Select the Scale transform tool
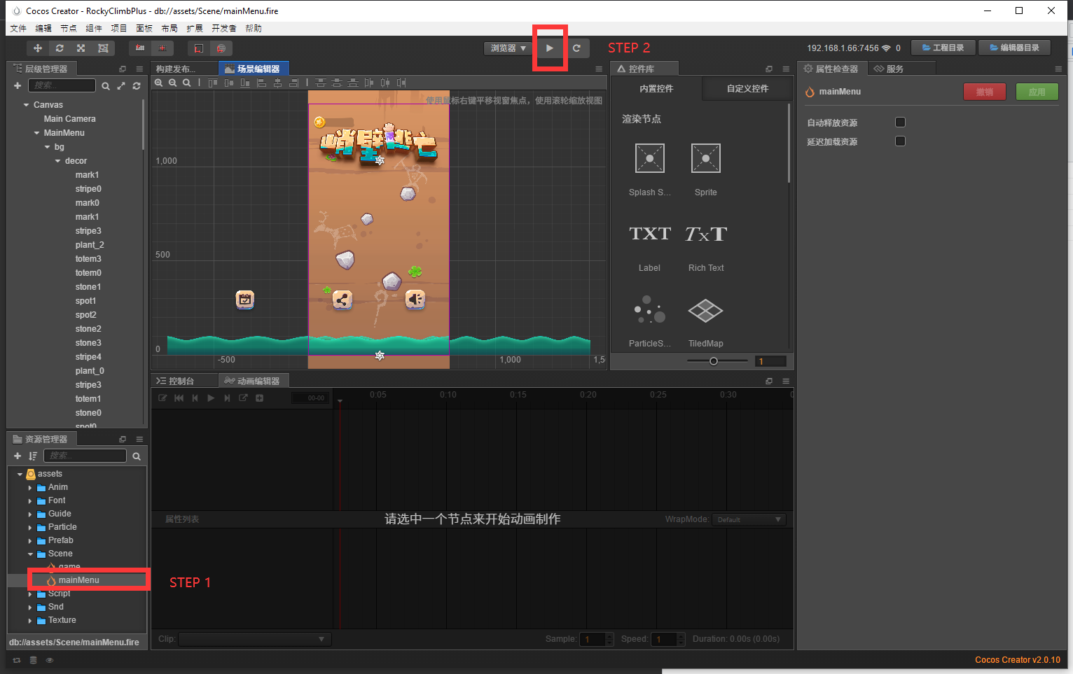 81,48
